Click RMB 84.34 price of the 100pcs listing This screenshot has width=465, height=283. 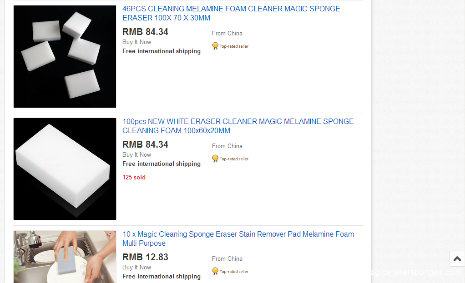(x=145, y=144)
